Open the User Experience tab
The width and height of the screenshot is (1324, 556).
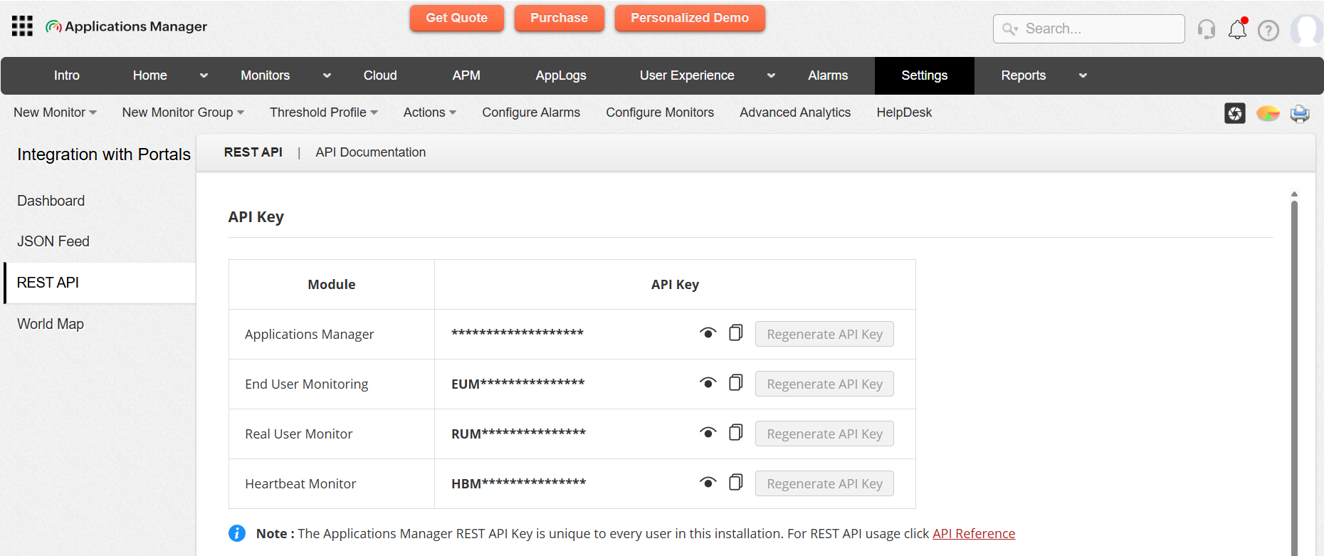coord(687,75)
